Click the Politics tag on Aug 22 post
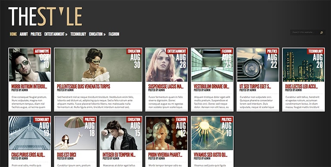 [x=272, y=51]
